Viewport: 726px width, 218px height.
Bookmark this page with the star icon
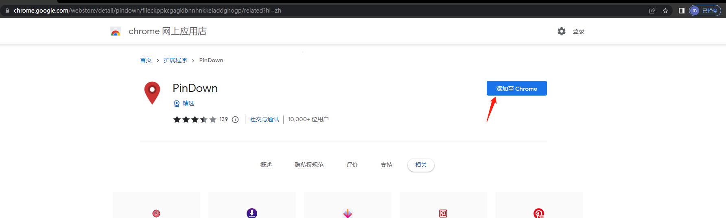coord(665,11)
